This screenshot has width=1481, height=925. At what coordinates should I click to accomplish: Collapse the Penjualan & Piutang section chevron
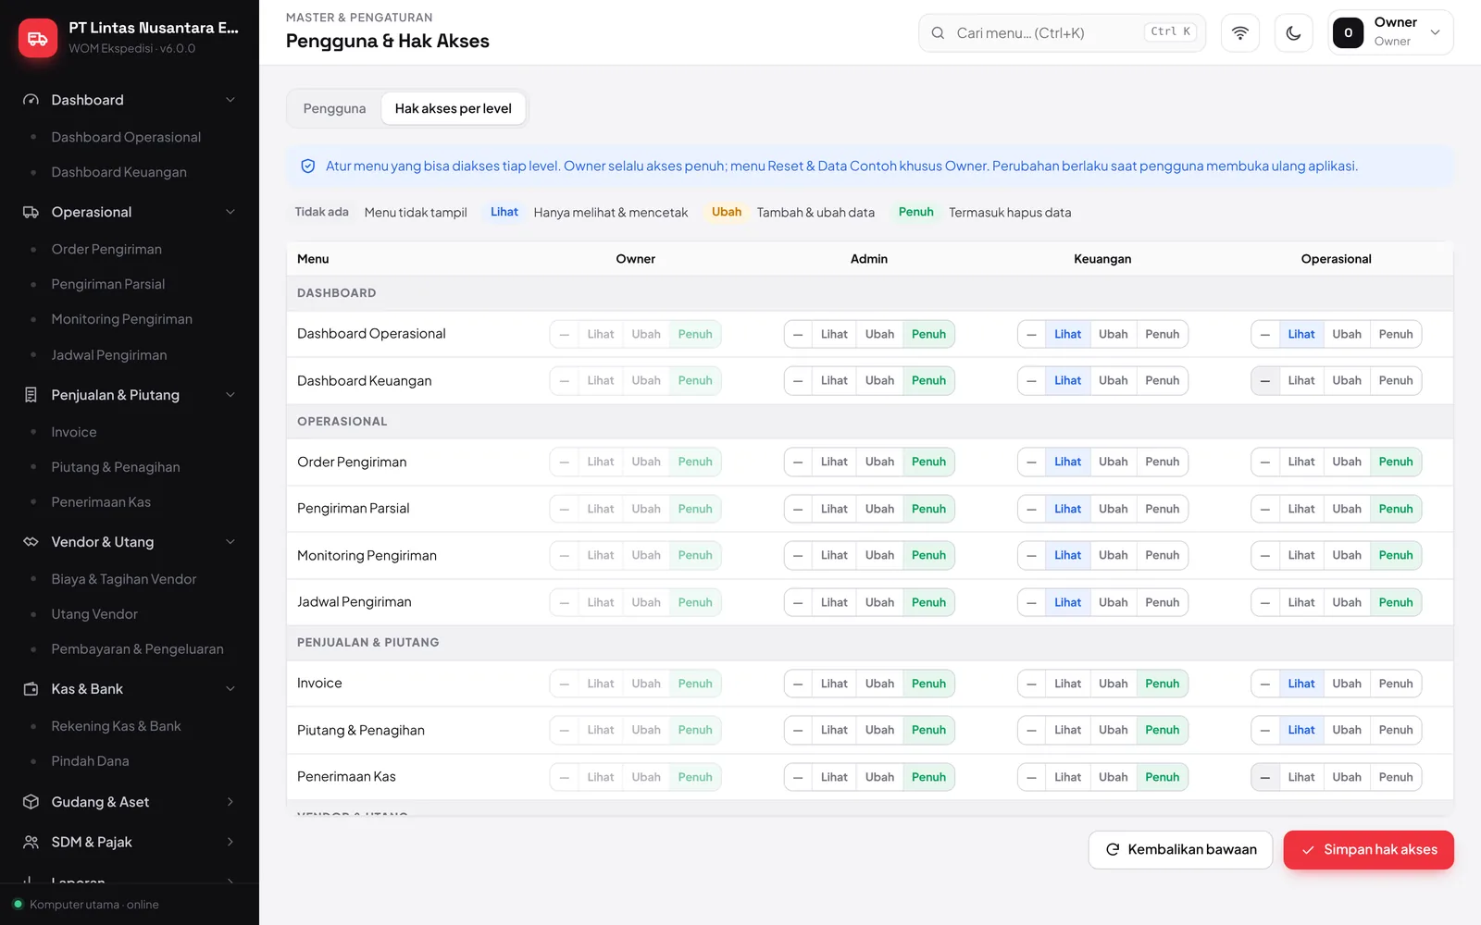coord(230,395)
